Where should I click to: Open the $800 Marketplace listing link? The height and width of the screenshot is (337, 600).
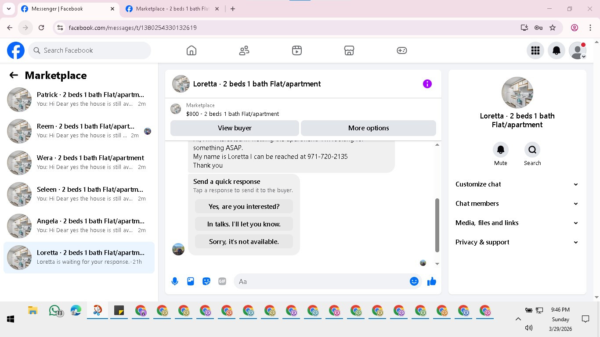pyautogui.click(x=232, y=114)
